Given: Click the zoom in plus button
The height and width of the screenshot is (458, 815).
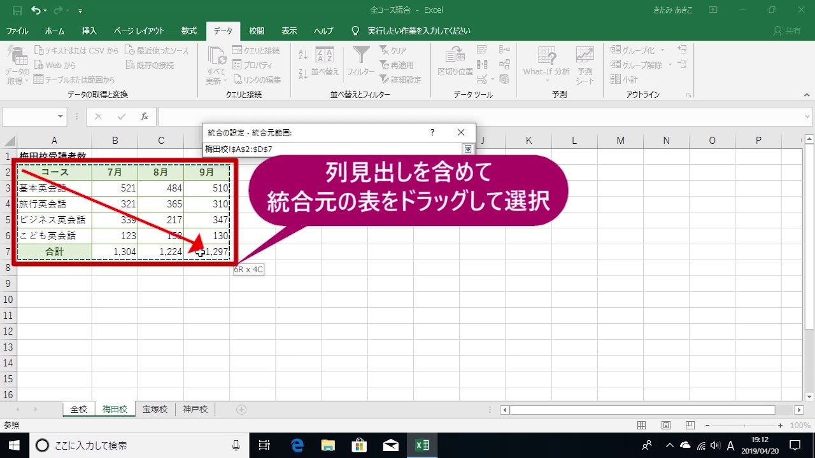Looking at the screenshot, I should pyautogui.click(x=781, y=426).
